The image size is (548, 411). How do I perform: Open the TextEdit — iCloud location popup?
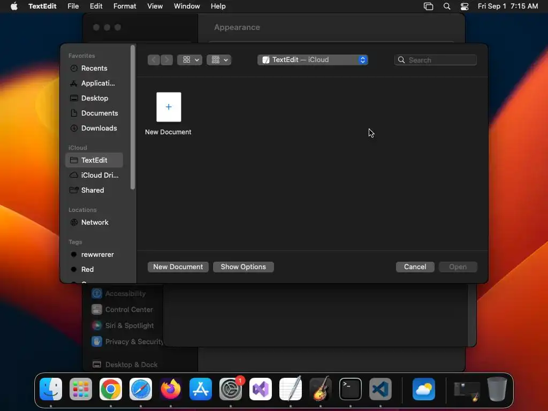(x=313, y=60)
